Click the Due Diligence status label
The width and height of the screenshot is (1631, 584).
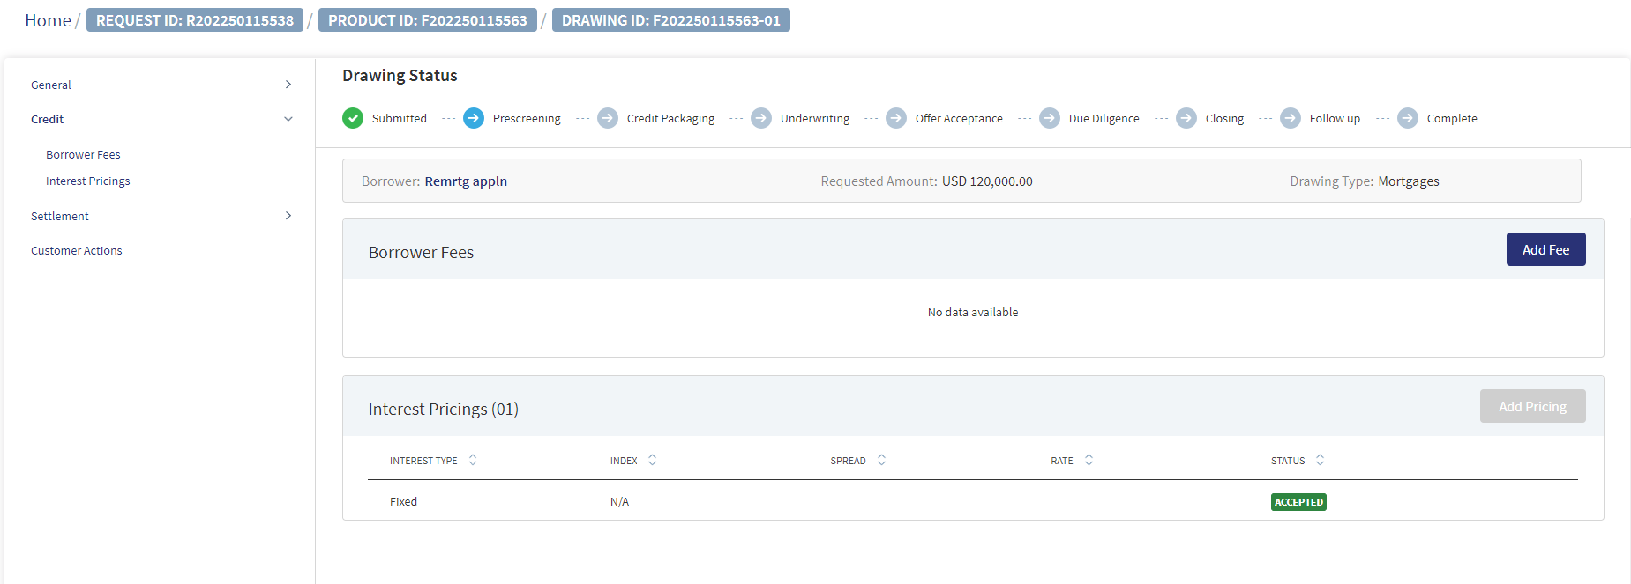[1104, 119]
